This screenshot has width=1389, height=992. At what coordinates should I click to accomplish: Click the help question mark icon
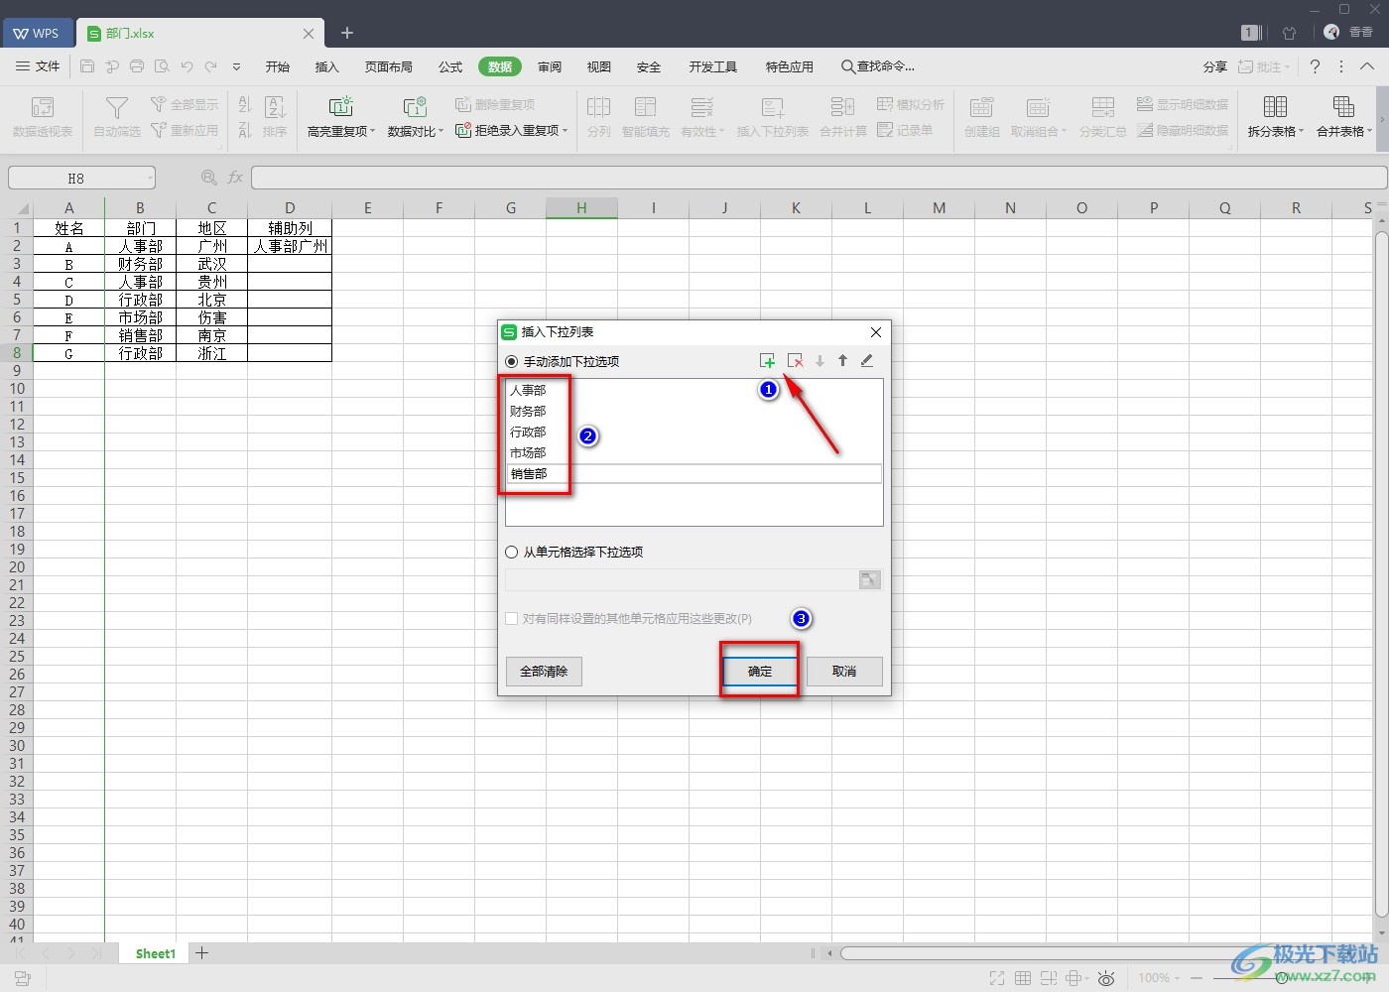[1315, 66]
